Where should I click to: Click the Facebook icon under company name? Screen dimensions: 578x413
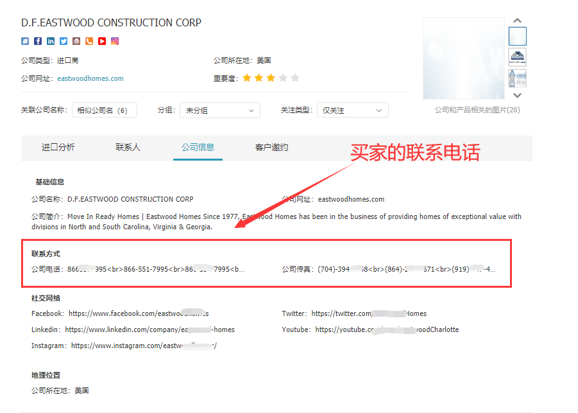[x=38, y=41]
